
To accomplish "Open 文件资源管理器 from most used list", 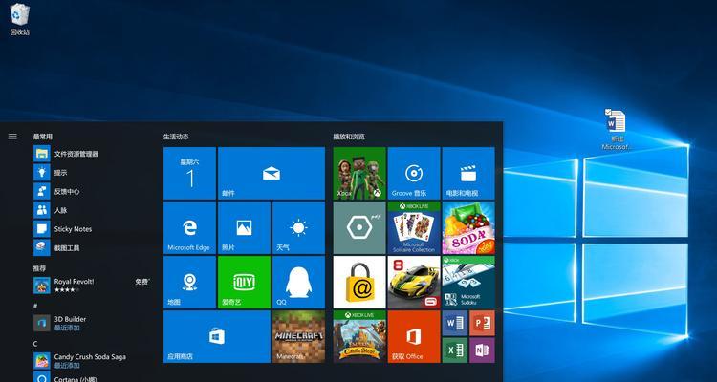I will 92,154.
